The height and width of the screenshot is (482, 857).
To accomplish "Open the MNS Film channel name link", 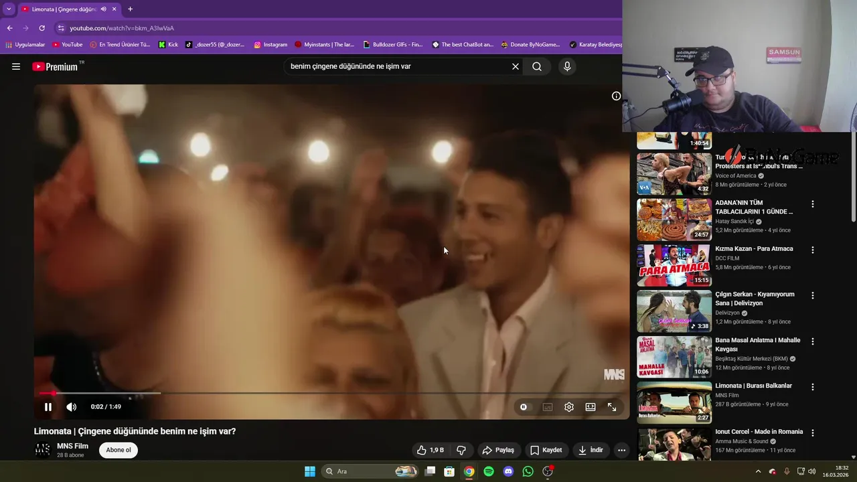I will pos(72,446).
